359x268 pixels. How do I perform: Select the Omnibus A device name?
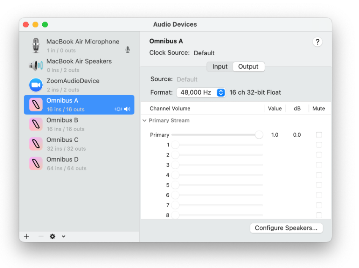62,100
